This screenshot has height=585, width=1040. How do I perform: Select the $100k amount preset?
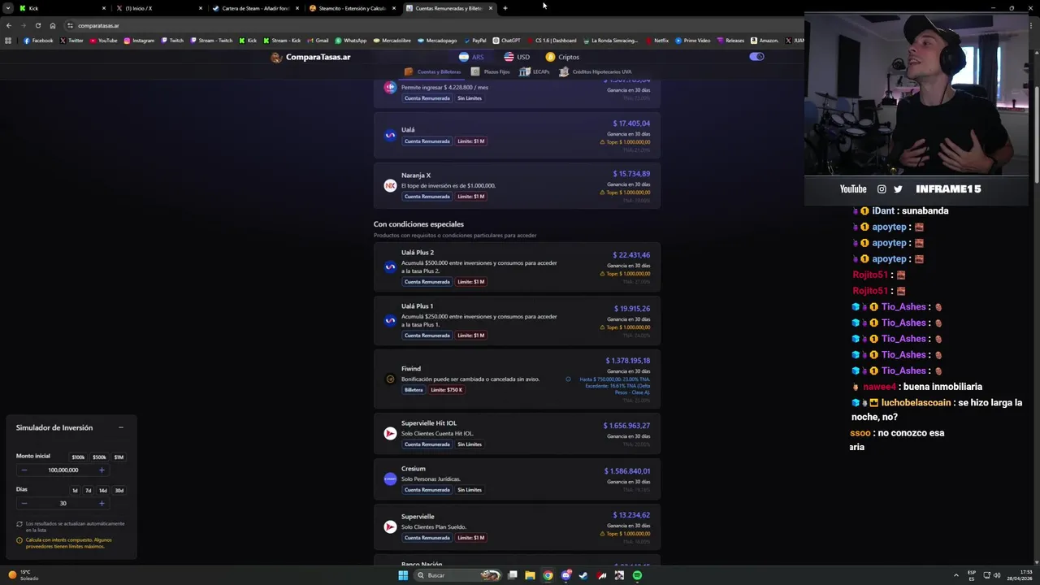point(78,457)
